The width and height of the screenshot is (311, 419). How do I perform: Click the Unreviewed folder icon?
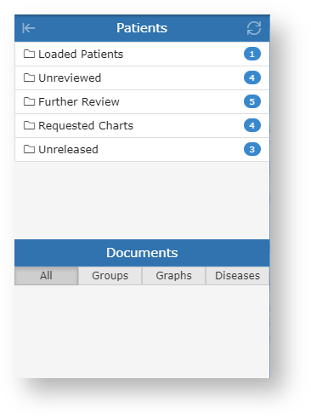pyautogui.click(x=29, y=77)
